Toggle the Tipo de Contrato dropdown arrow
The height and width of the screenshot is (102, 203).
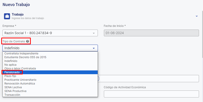(94, 48)
